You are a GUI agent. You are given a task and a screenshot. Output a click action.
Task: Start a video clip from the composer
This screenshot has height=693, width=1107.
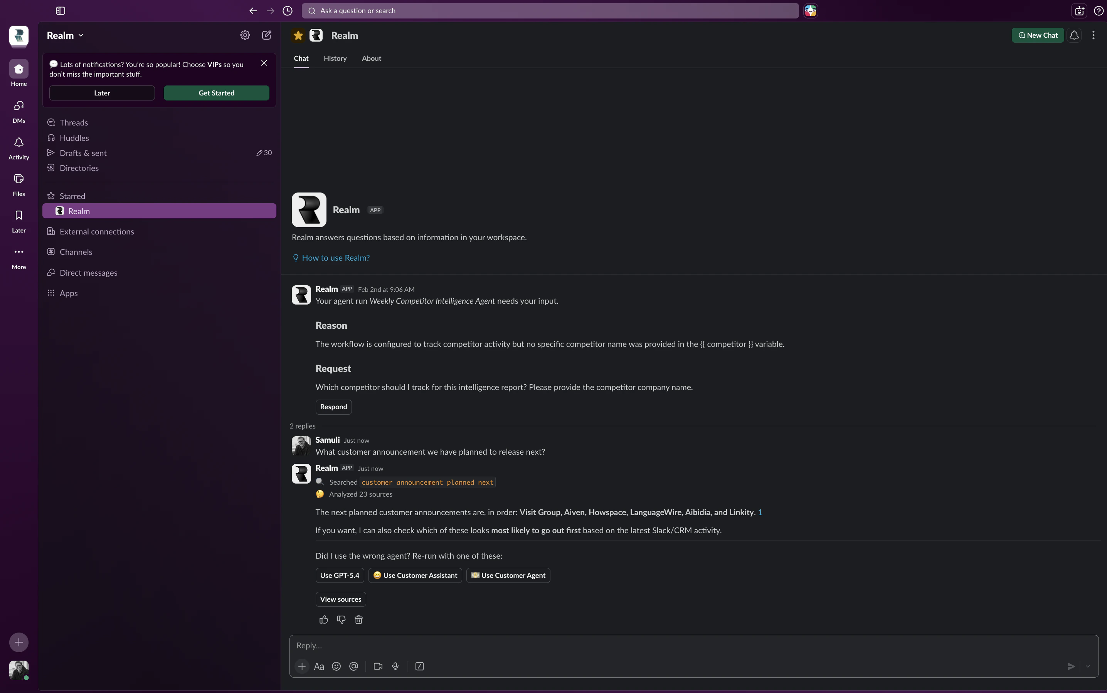point(378,666)
